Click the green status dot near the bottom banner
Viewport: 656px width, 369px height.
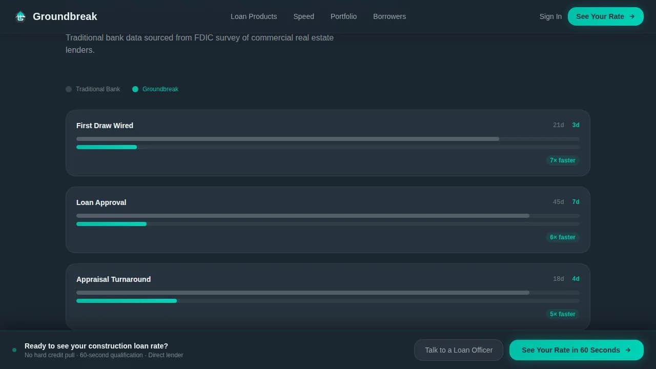(14, 349)
